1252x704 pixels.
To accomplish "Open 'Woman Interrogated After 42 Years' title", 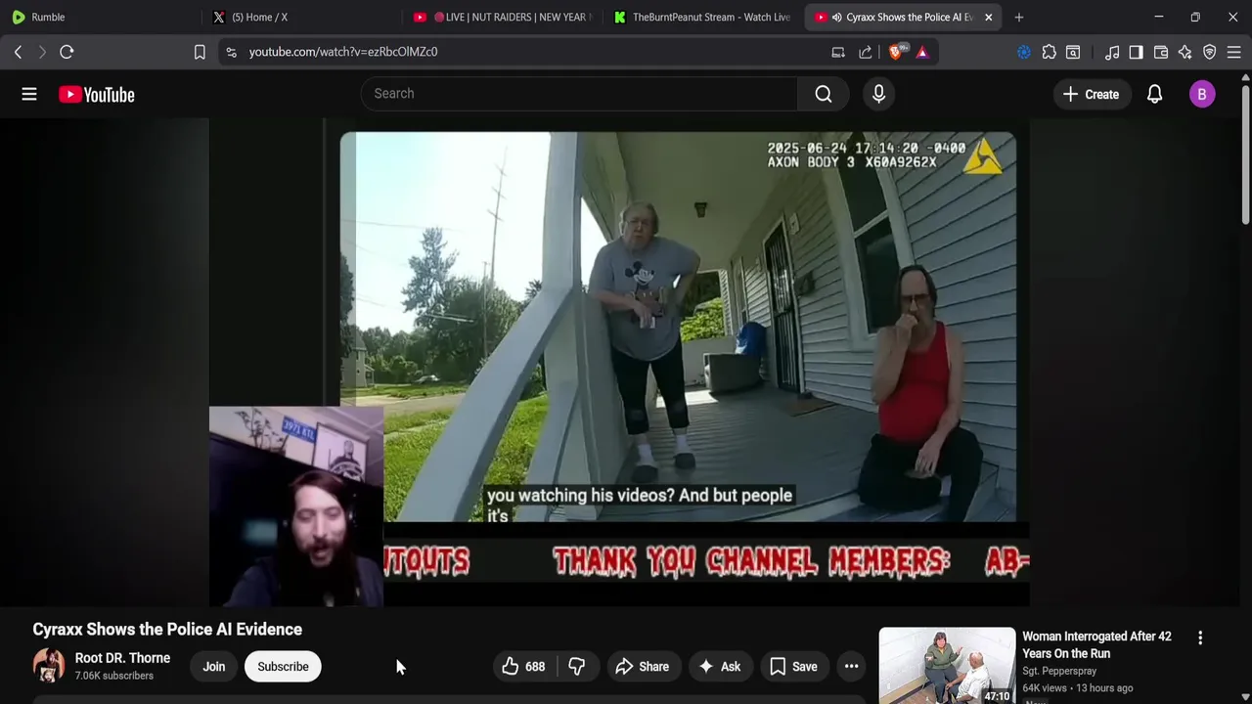I will 1096,644.
